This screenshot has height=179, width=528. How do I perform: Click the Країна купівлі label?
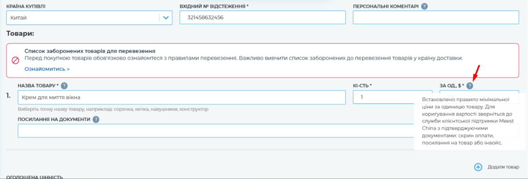26,6
